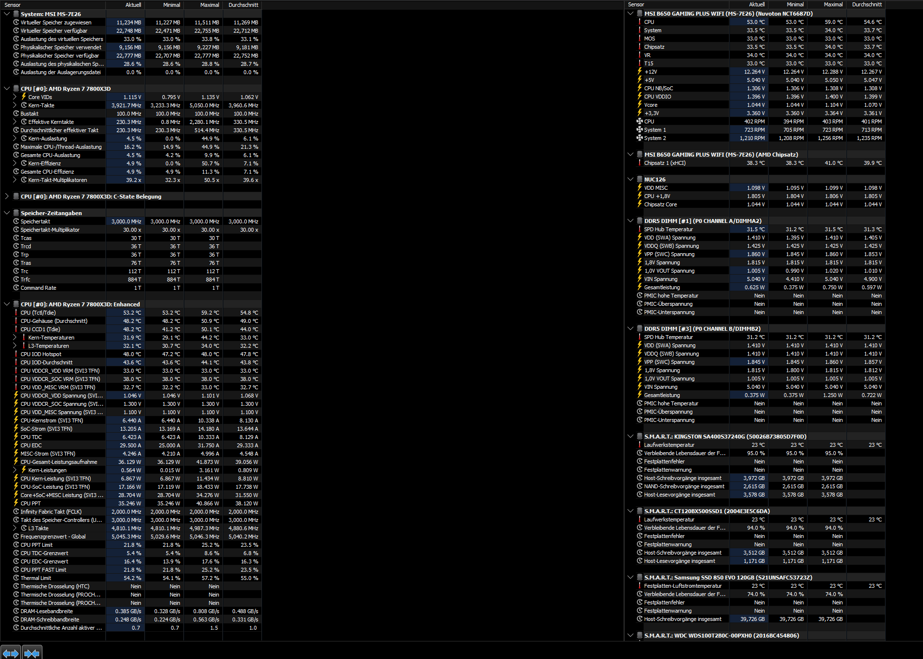
Task: Click the expand-columns double arrow button
Action: click(x=10, y=653)
